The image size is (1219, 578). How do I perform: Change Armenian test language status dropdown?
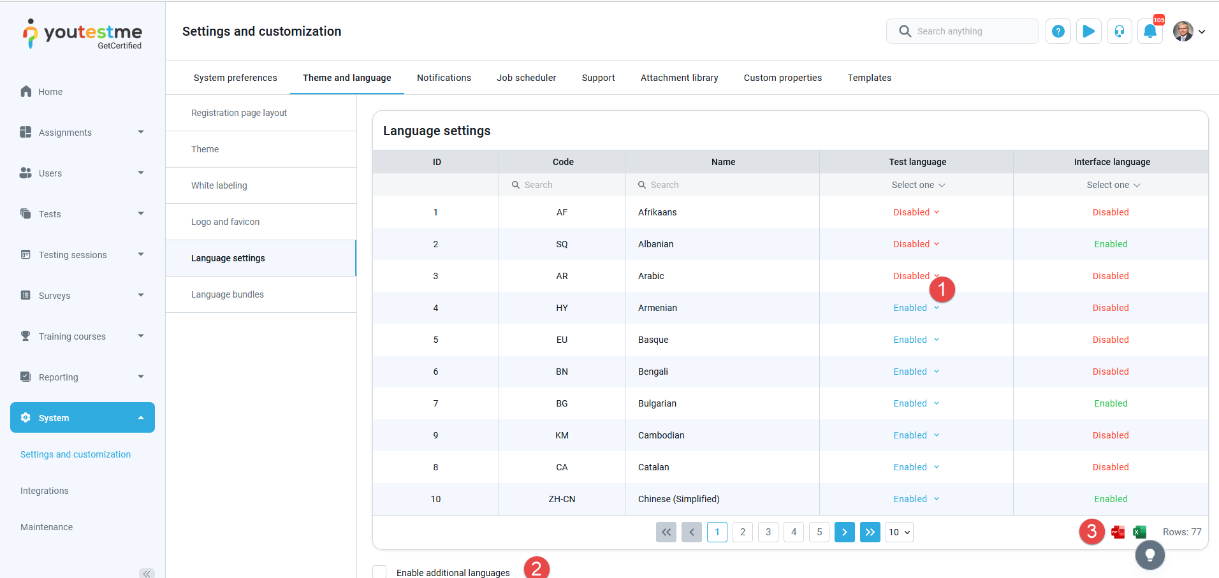pos(916,308)
